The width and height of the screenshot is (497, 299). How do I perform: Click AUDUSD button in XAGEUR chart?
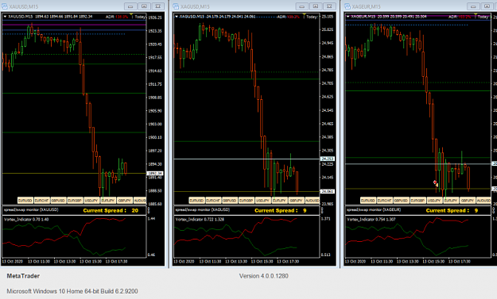[483, 201]
